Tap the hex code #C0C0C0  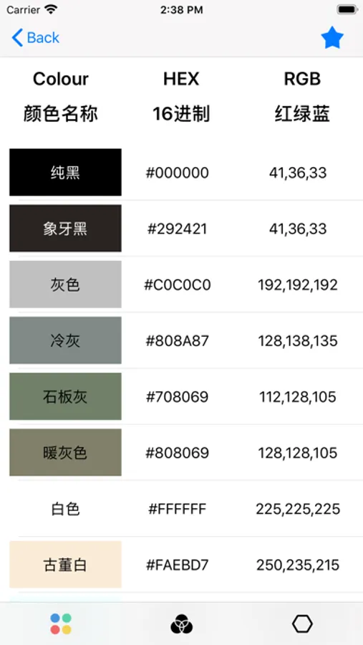tap(178, 285)
